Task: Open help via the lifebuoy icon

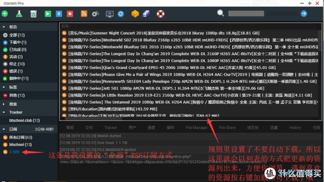Action: point(161,14)
